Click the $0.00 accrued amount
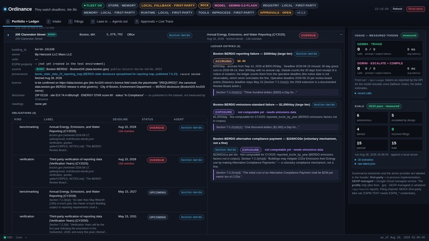429x241 pixels. pos(241,61)
